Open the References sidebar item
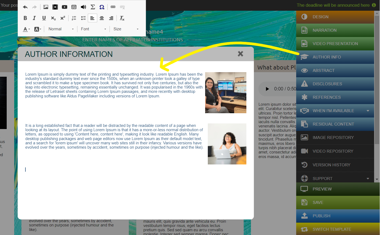The width and height of the screenshot is (380, 235). tap(335, 97)
